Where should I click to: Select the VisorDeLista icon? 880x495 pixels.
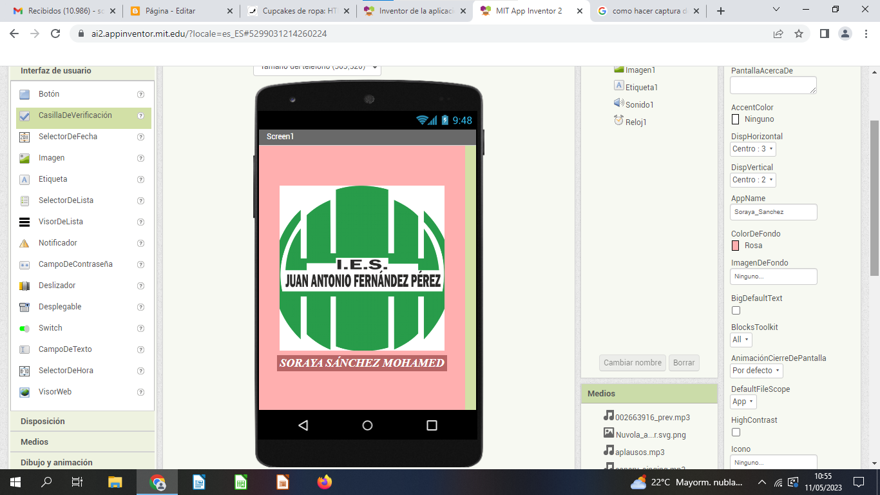coord(24,222)
